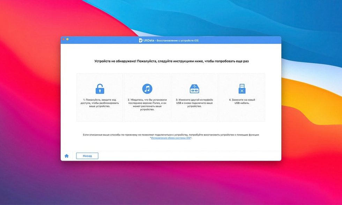Click the "Если описанные выше способы" hint text
Viewport: 342px width, 205px height.
(x=171, y=136)
